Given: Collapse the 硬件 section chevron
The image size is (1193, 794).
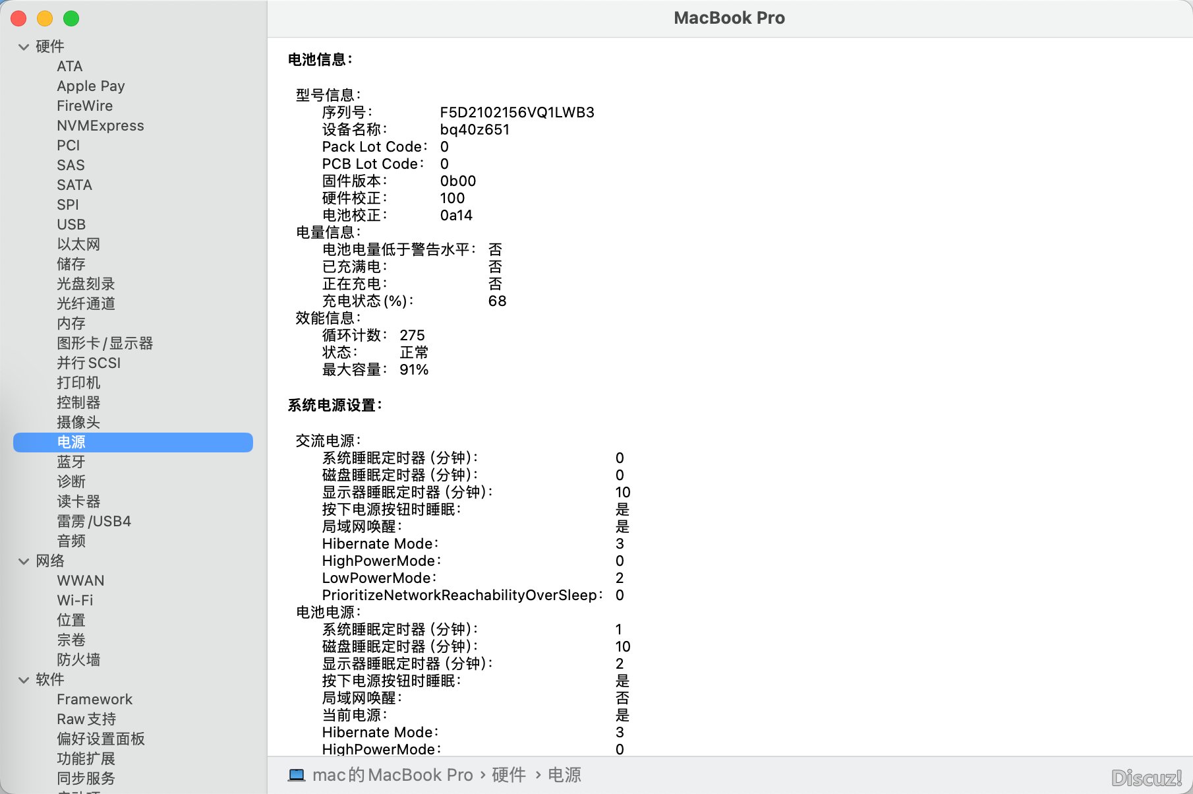Looking at the screenshot, I should tap(24, 47).
